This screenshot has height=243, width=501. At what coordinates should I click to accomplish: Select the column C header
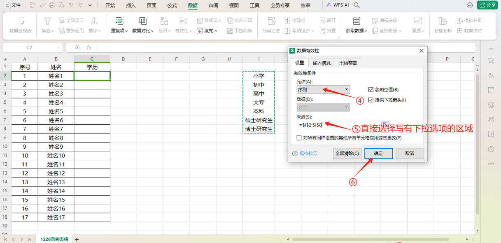[x=92, y=59]
